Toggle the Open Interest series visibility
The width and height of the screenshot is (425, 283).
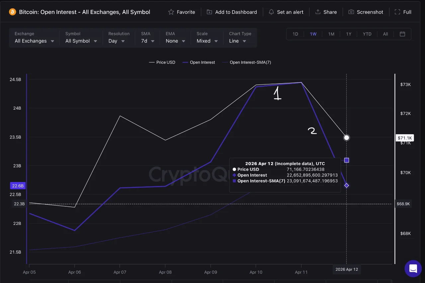pyautogui.click(x=199, y=62)
